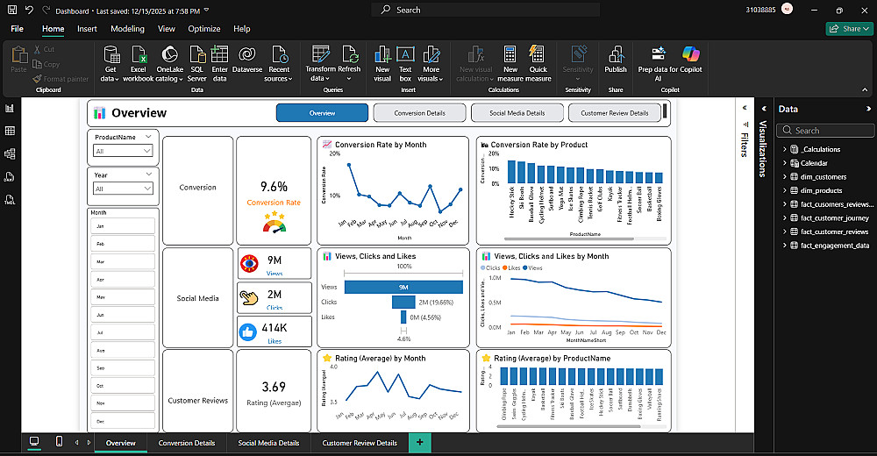Click the title bar Search box
Viewport: 877px width, 456px height.
[x=486, y=10]
